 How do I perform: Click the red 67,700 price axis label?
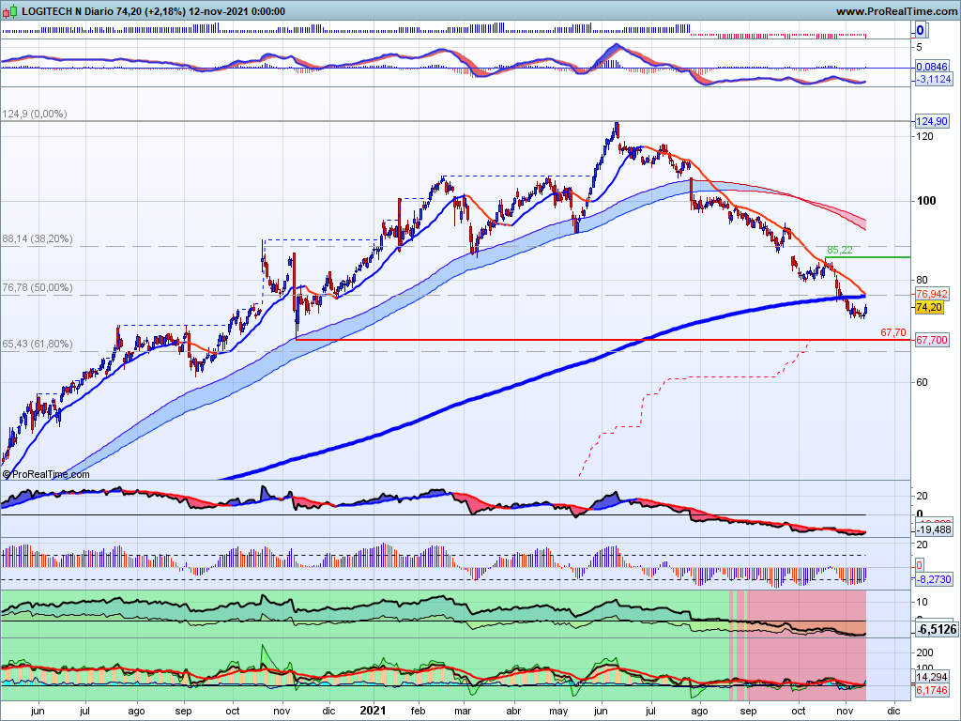932,340
